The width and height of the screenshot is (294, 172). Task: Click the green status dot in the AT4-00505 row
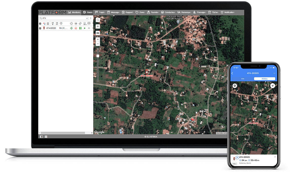tap(85, 28)
